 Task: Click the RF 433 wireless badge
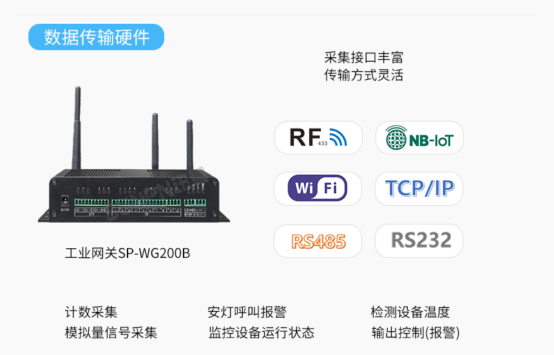[x=318, y=138]
